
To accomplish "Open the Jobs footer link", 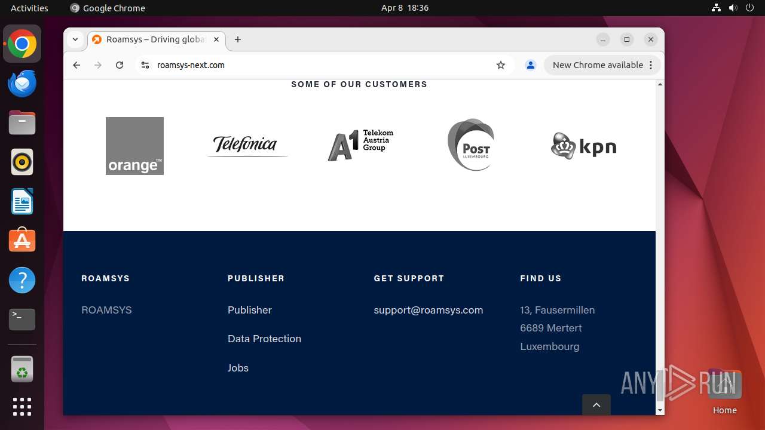I will coord(238,368).
